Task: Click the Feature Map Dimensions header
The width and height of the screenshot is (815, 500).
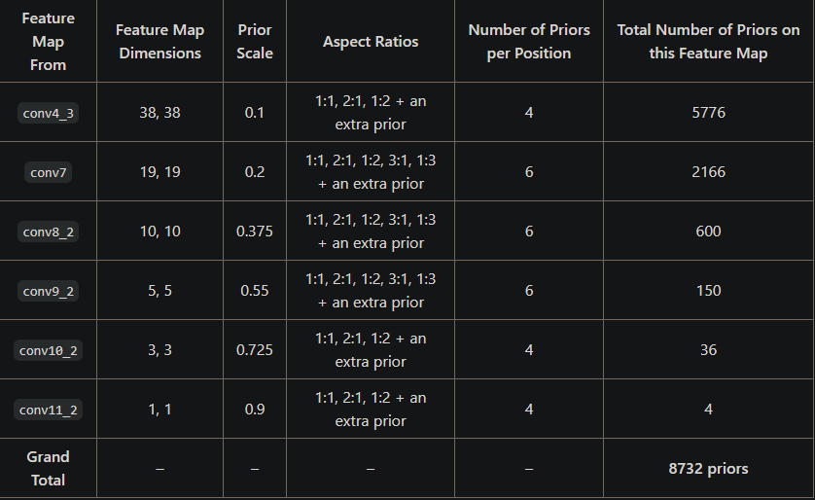Action: (160, 42)
